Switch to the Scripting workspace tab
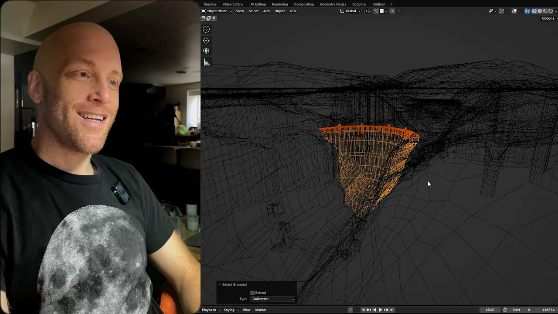The height and width of the screenshot is (314, 558). (359, 4)
